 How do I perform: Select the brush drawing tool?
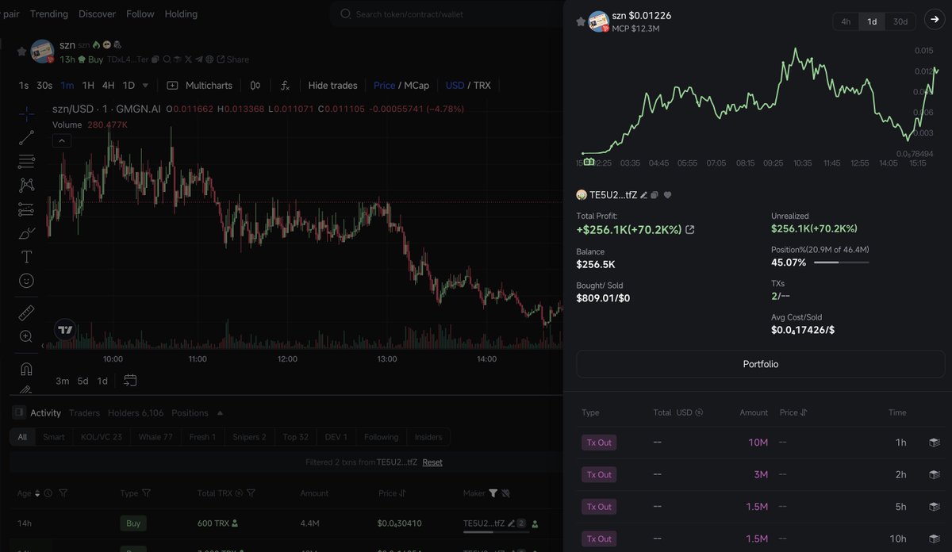(26, 233)
